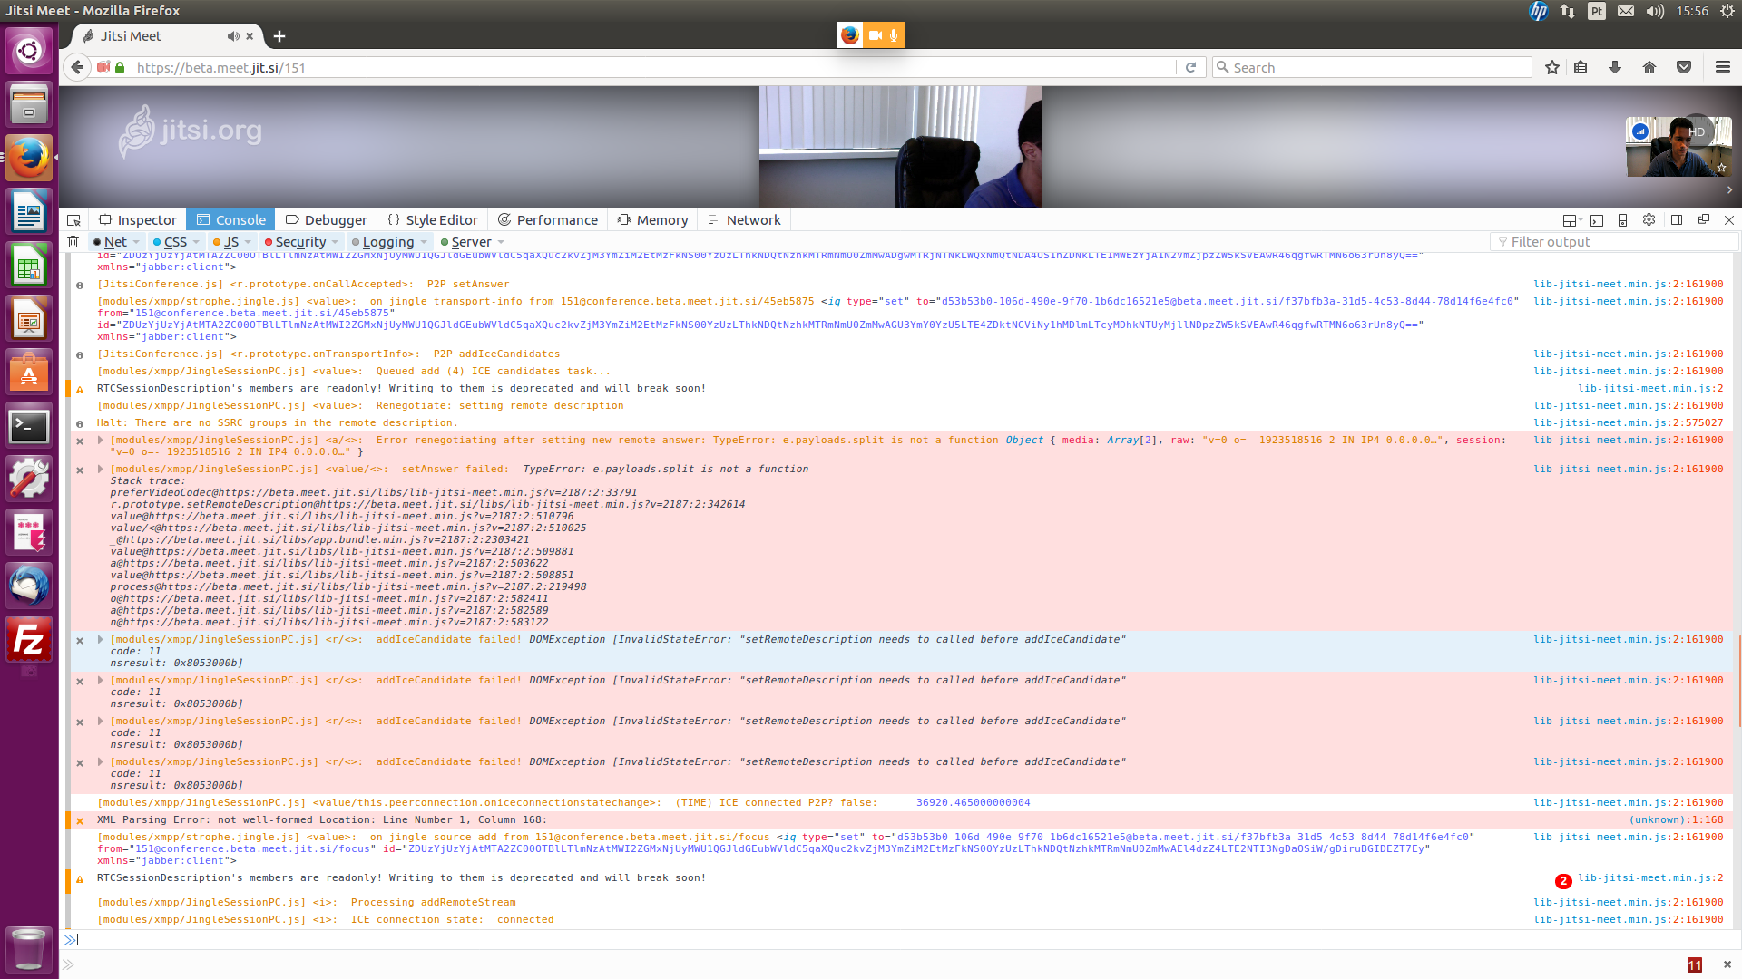Detach developer tools into separate window
This screenshot has width=1742, height=979.
click(x=1703, y=219)
